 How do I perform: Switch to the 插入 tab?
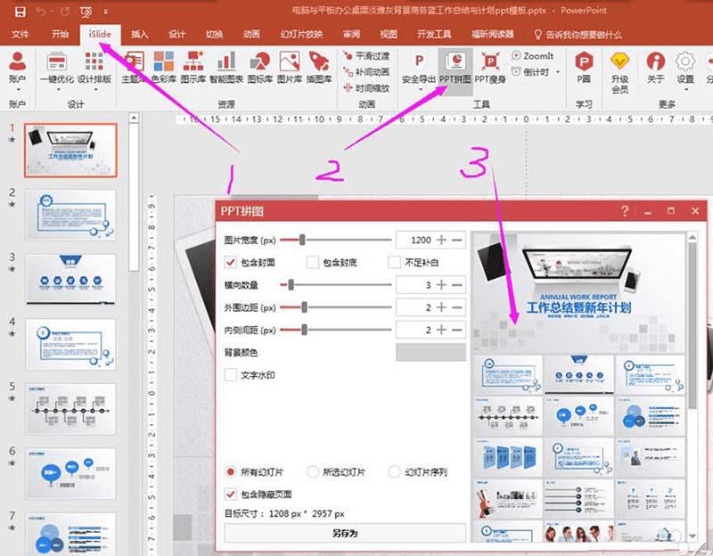(139, 35)
